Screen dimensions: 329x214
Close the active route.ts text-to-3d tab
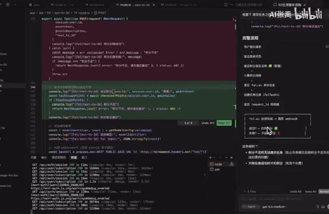154,5
